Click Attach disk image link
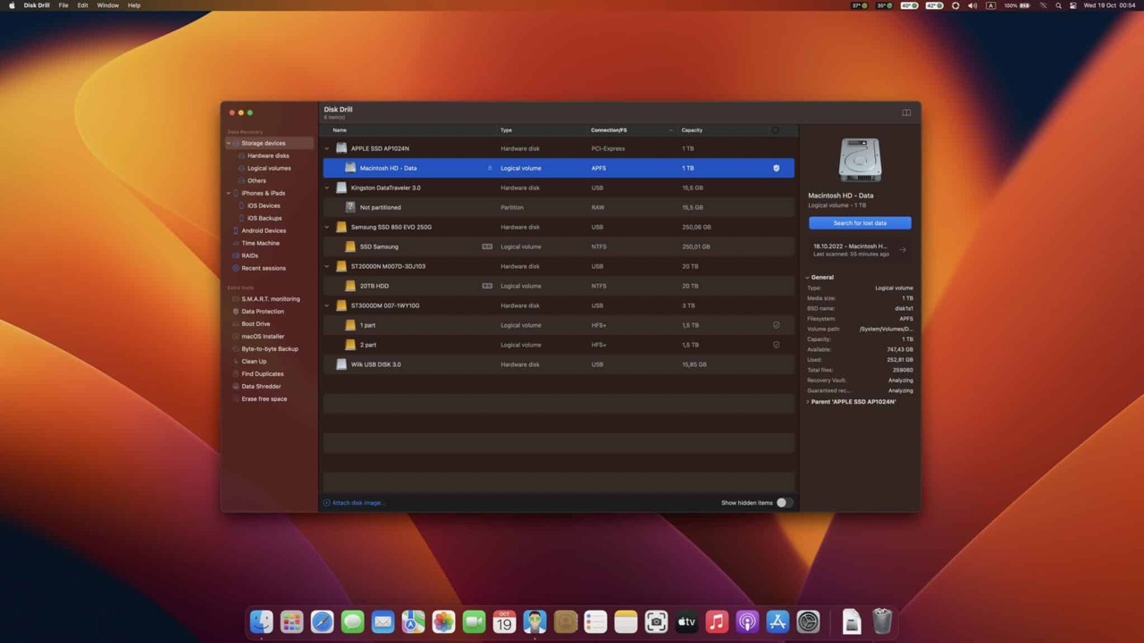This screenshot has width=1144, height=643. point(356,503)
